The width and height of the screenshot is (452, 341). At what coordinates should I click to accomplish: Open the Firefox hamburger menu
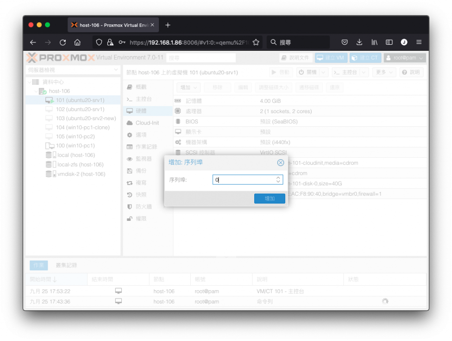click(419, 42)
